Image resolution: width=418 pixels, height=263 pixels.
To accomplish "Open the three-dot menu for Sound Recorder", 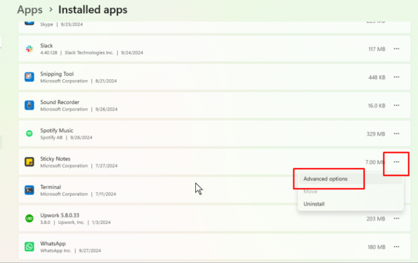I will coord(396,105).
